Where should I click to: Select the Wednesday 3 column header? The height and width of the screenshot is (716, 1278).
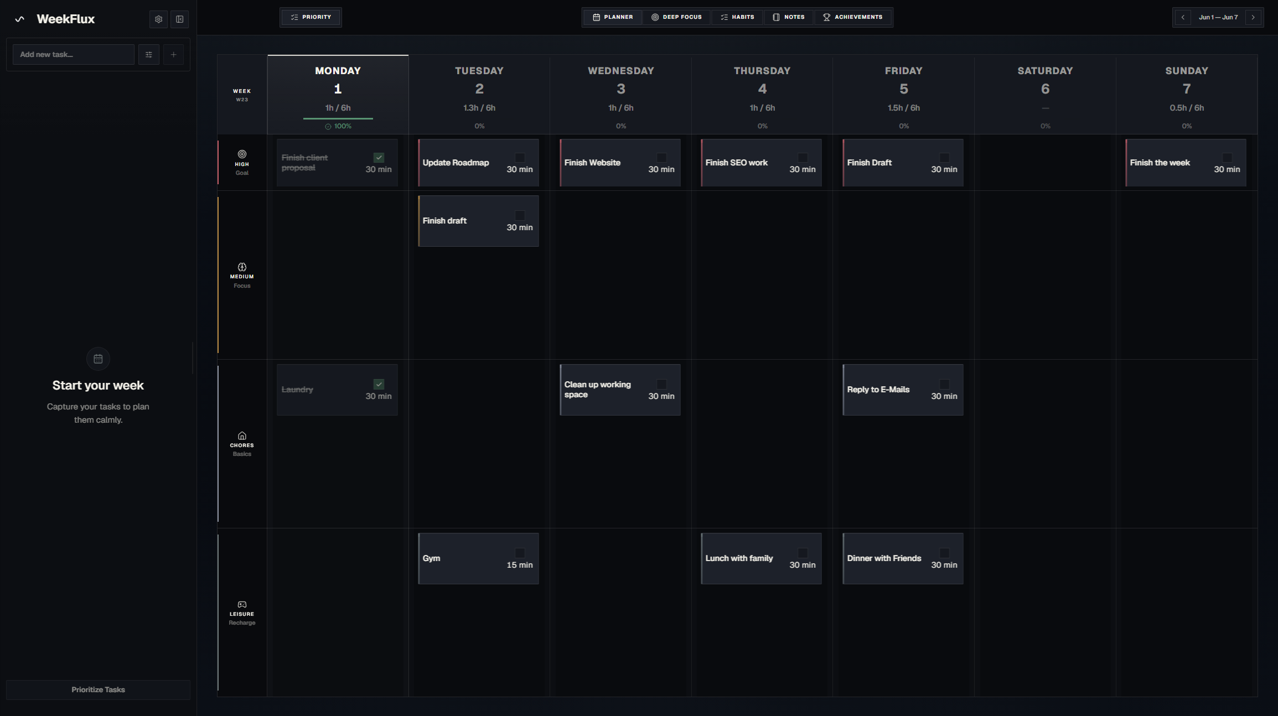pos(621,95)
